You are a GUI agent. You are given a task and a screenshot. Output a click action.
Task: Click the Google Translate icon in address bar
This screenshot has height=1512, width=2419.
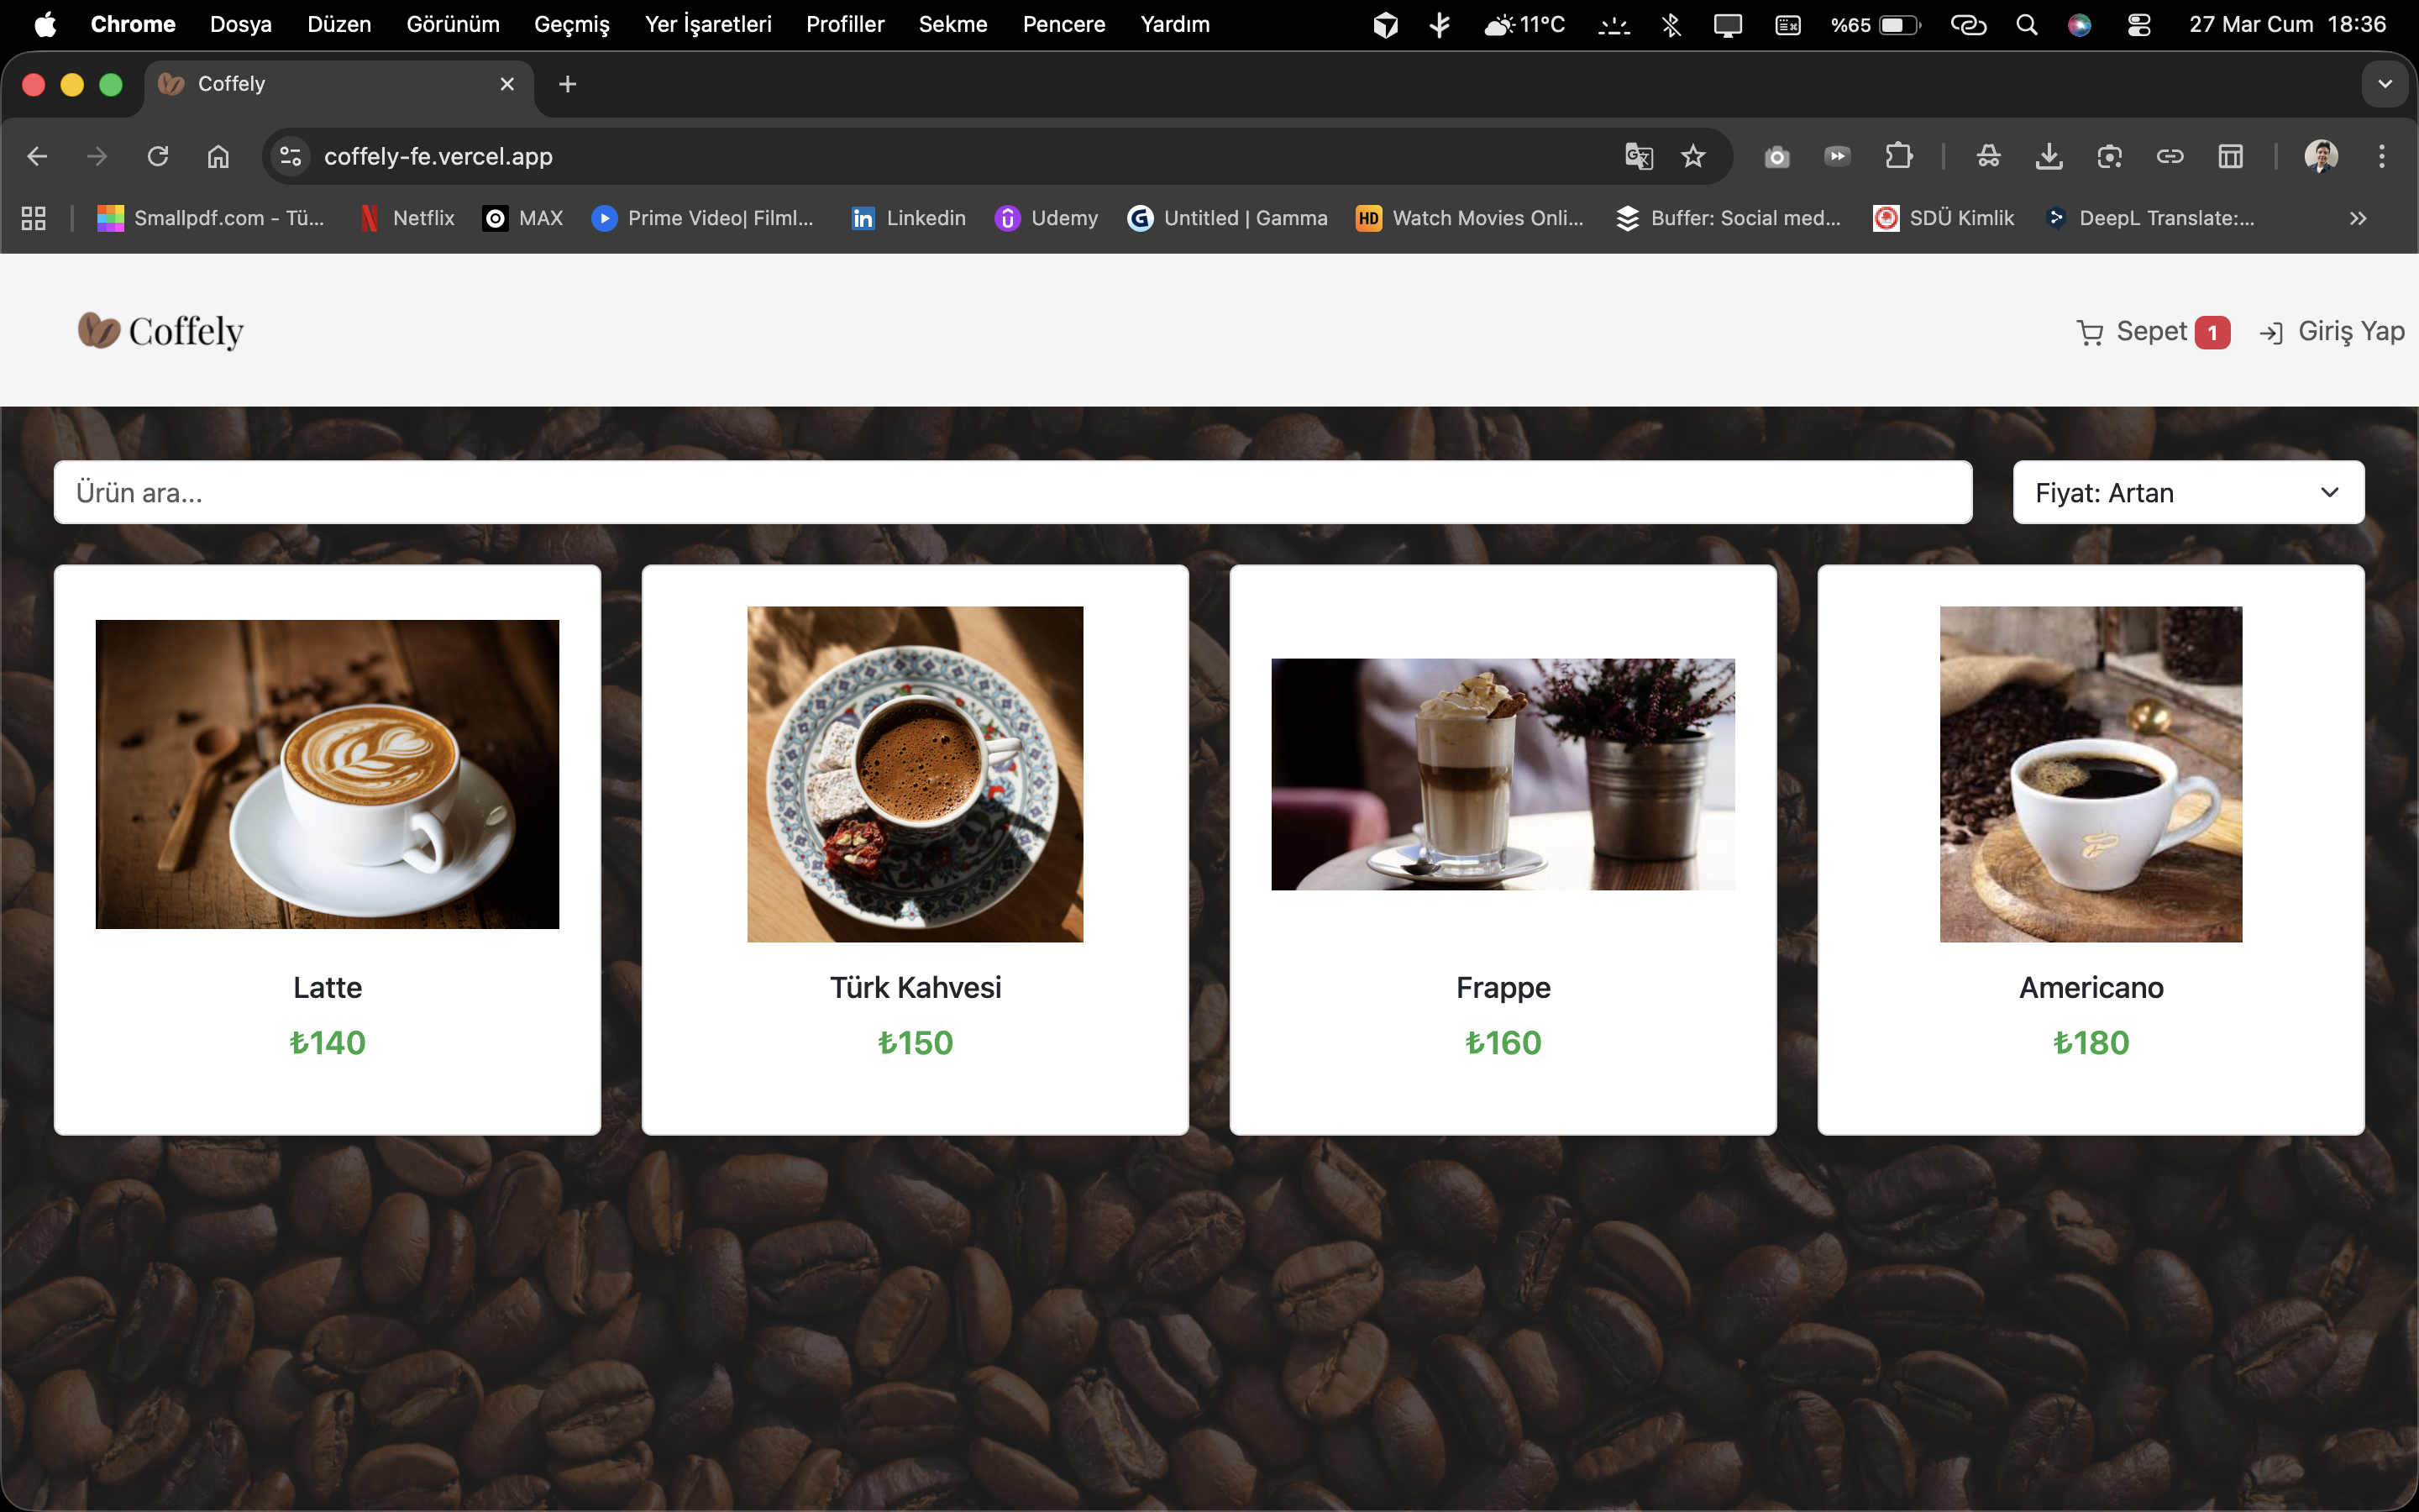1639,157
